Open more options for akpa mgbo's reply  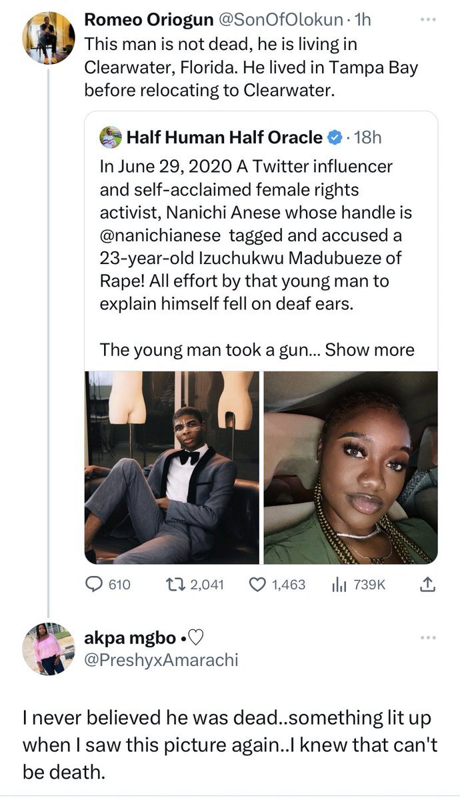coord(427,639)
